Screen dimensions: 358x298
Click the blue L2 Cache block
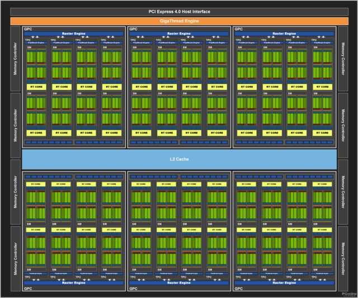pyautogui.click(x=179, y=159)
